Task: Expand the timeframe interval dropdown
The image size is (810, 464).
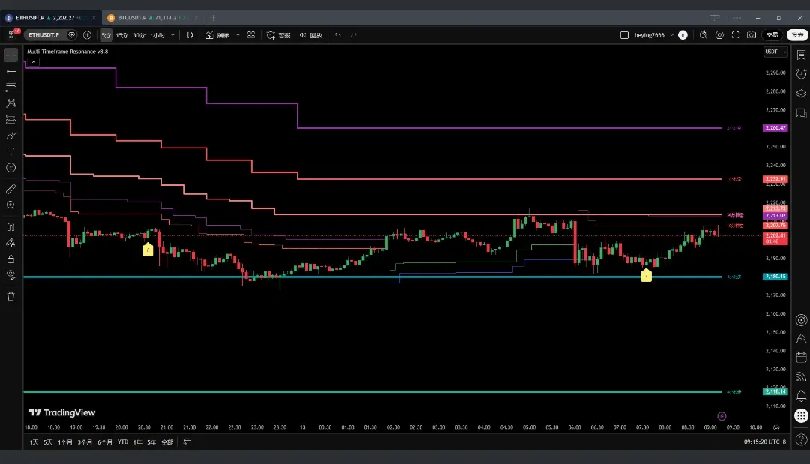Action: 172,35
